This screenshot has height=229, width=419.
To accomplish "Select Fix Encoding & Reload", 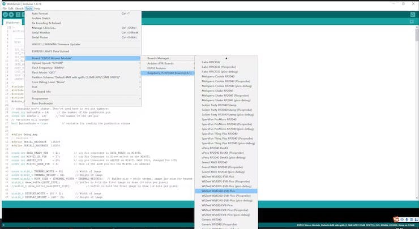I will tap(83, 23).
